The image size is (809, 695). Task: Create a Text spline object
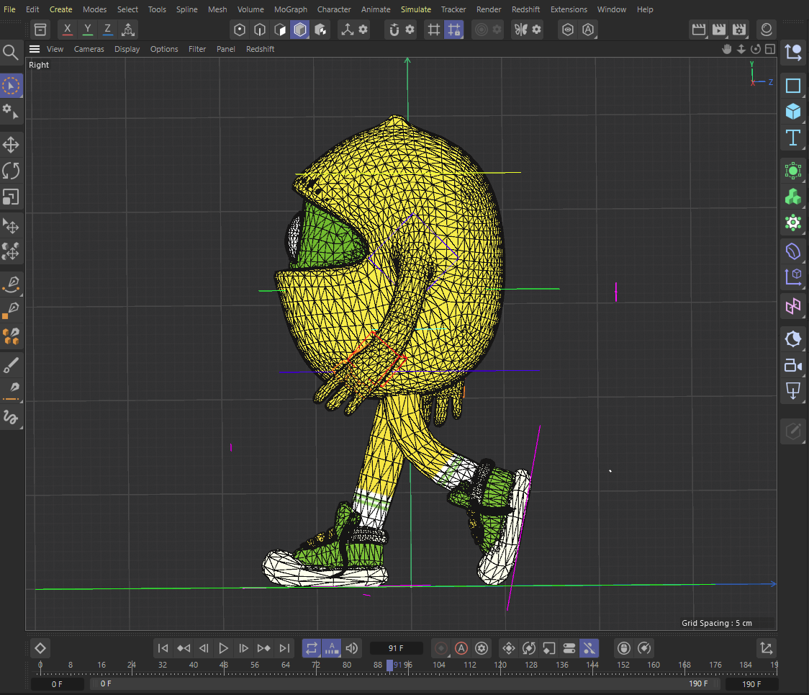coord(793,138)
